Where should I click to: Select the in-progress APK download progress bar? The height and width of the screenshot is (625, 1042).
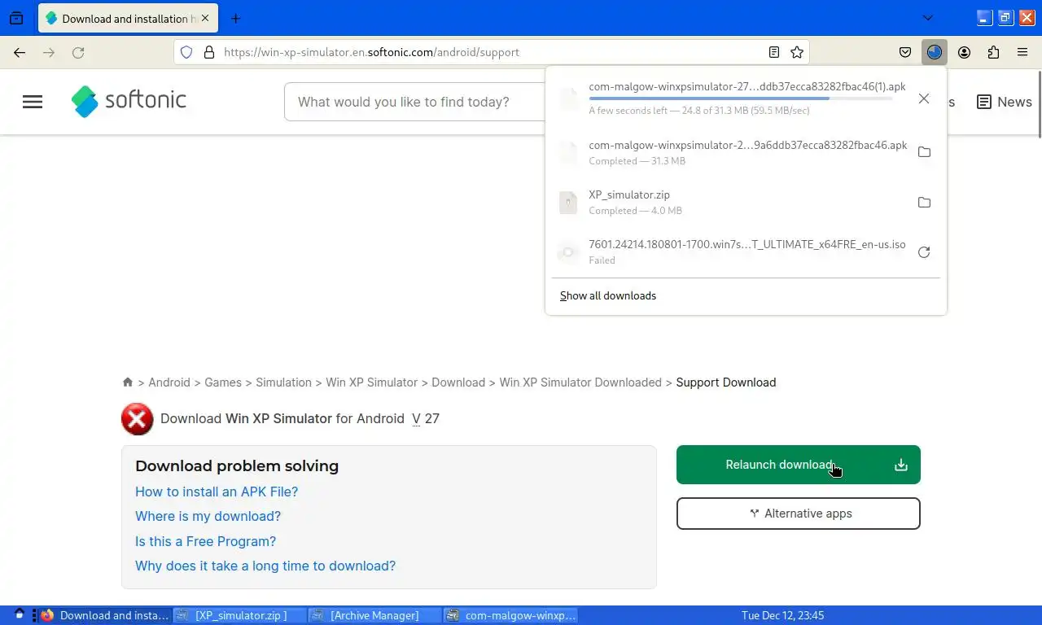(741, 98)
